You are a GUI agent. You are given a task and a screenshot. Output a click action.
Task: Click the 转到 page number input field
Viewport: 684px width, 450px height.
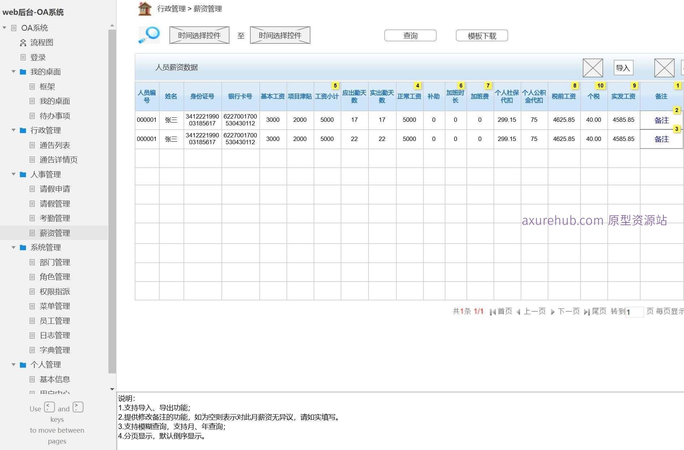click(634, 312)
